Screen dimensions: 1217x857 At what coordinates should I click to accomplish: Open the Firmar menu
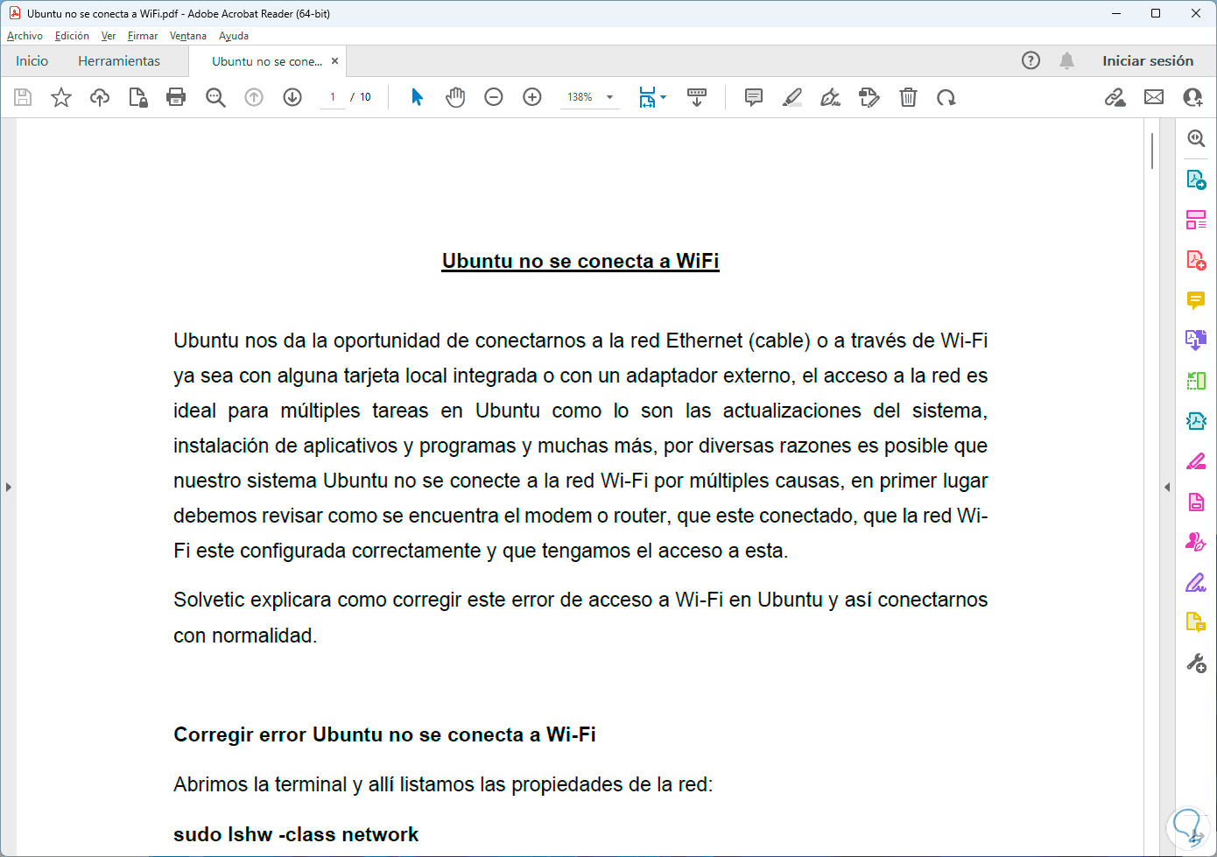tap(143, 36)
